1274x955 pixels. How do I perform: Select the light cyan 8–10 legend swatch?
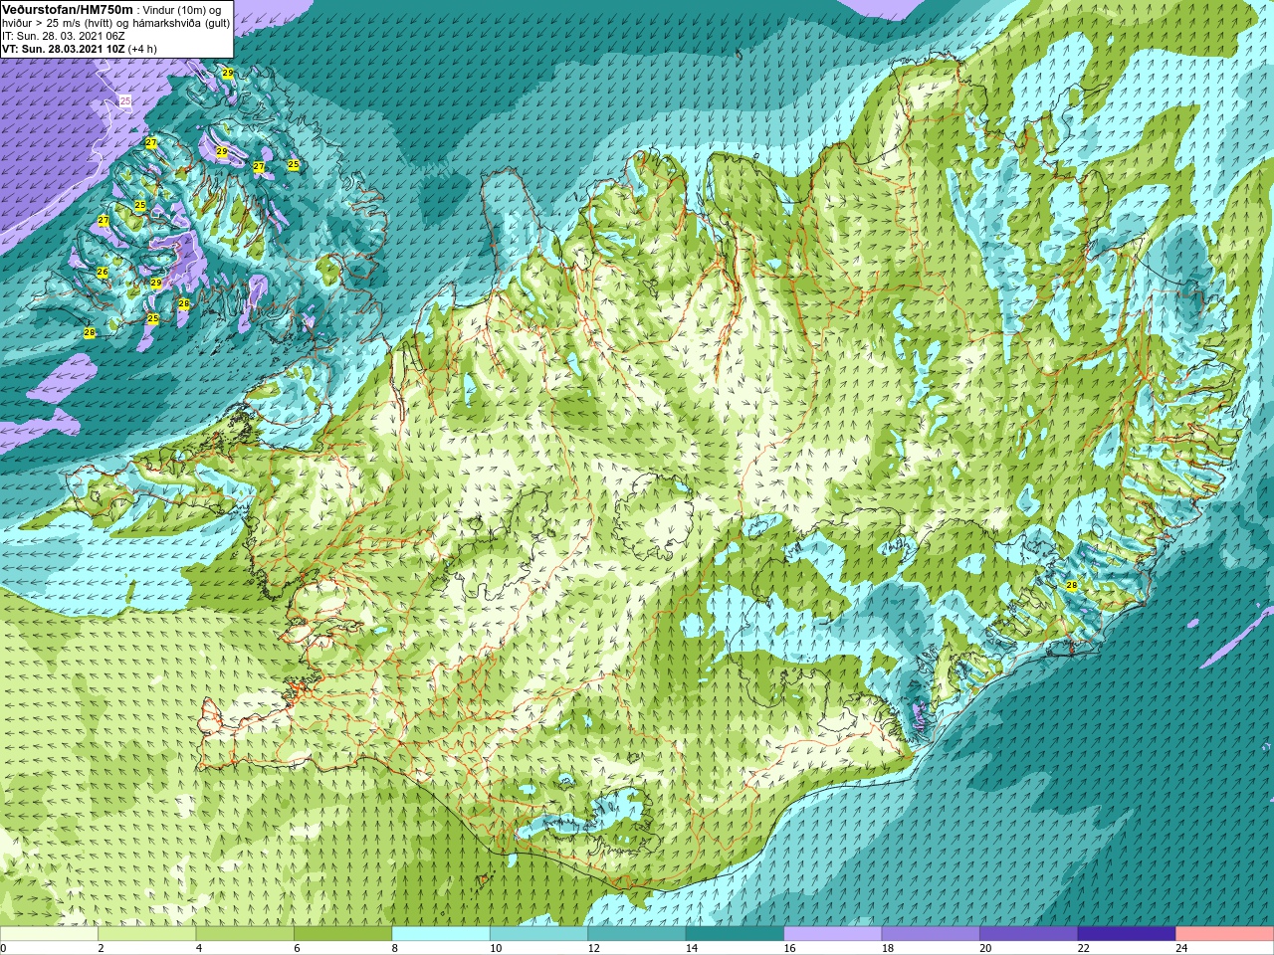[441, 934]
